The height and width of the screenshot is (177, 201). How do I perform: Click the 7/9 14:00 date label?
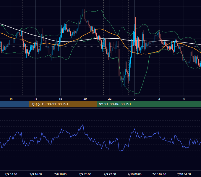click(11, 174)
